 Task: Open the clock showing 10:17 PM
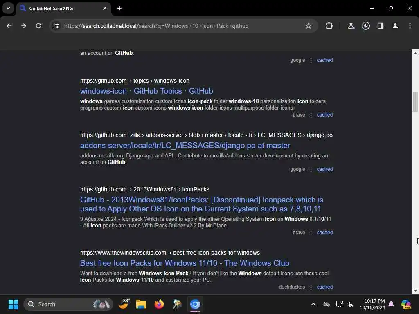[x=372, y=304]
